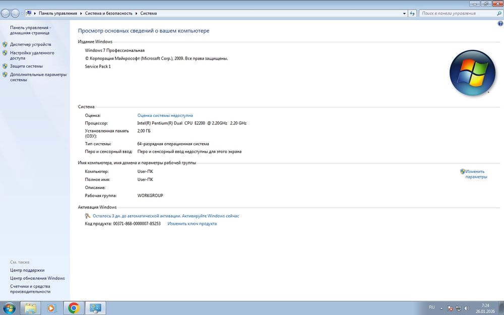Click the Control Panel taskbar button
The width and height of the screenshot is (504, 315).
click(95, 308)
